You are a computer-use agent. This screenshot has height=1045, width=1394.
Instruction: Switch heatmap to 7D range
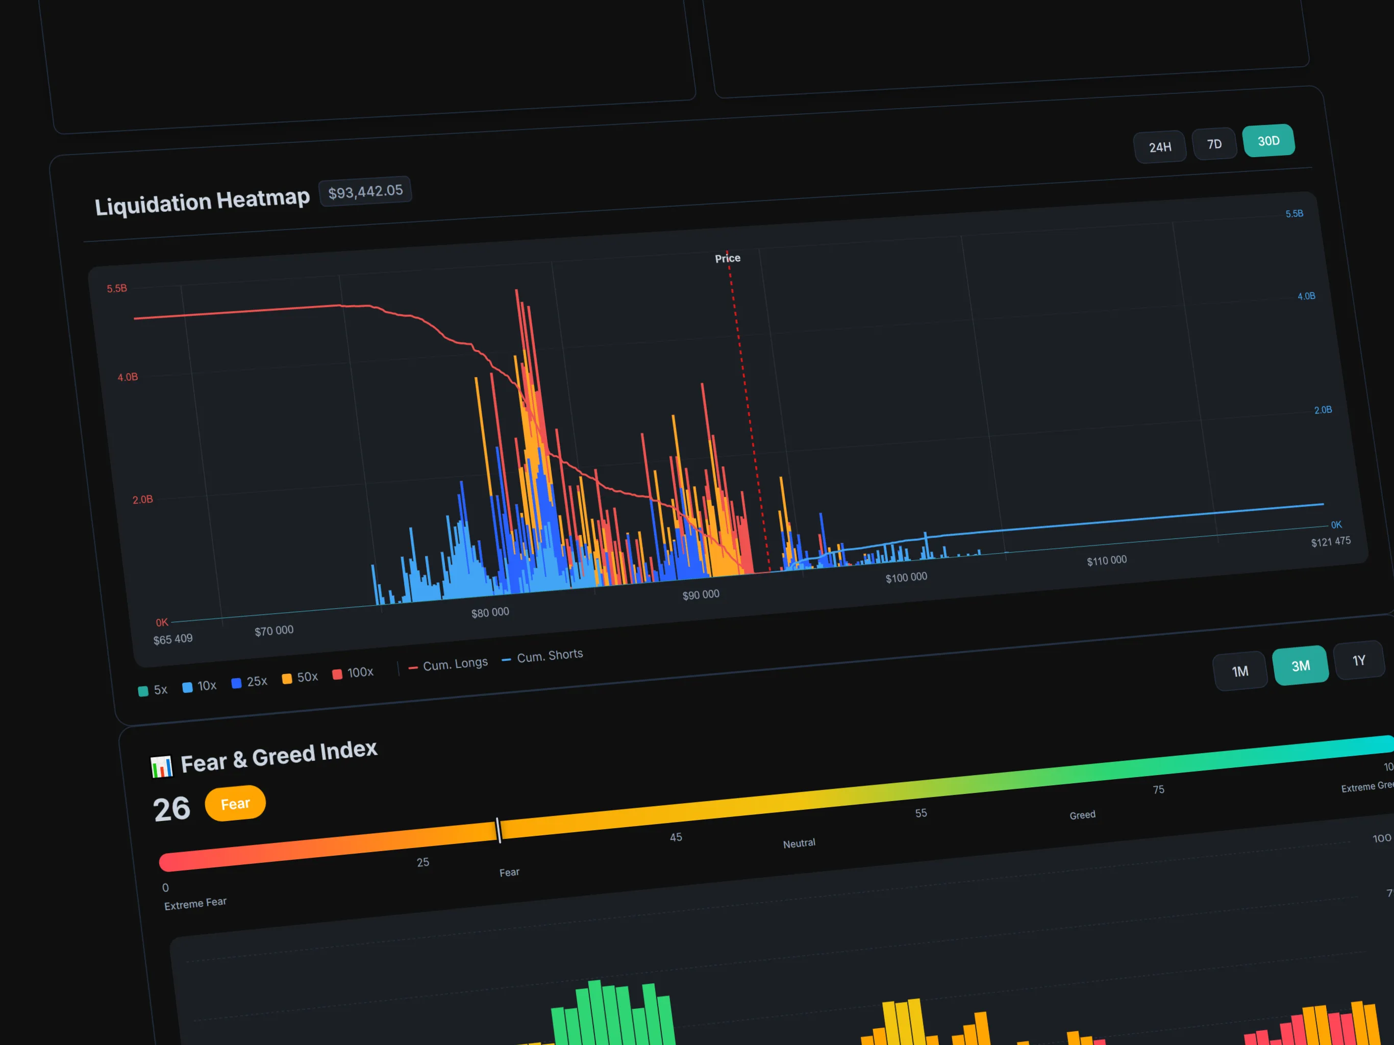[1214, 144]
